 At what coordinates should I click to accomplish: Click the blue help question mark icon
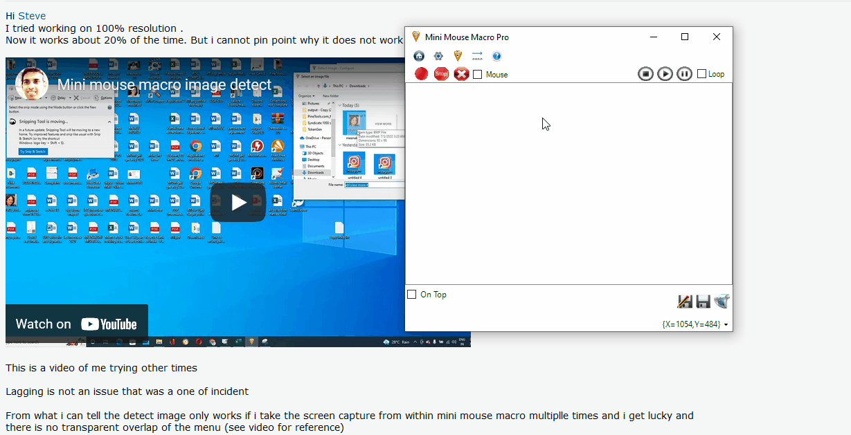[x=496, y=56]
